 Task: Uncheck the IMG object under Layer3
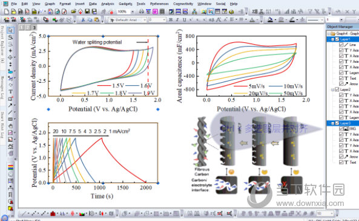(341, 129)
